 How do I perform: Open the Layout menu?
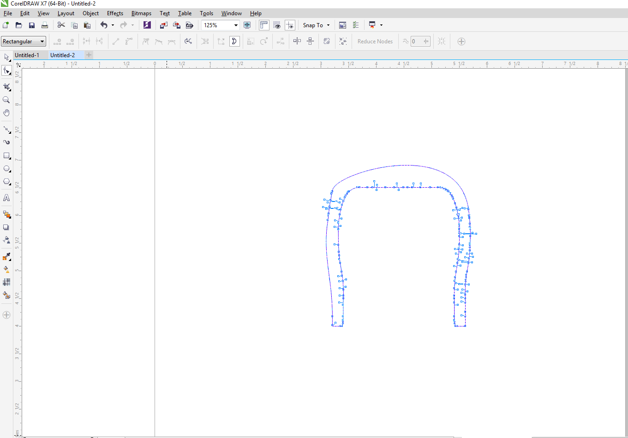[x=66, y=13]
